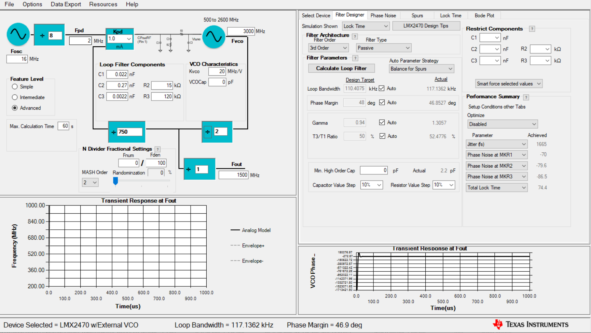Click the help icon next to Filter Parameters
This screenshot has width=591, height=333.
355,58
